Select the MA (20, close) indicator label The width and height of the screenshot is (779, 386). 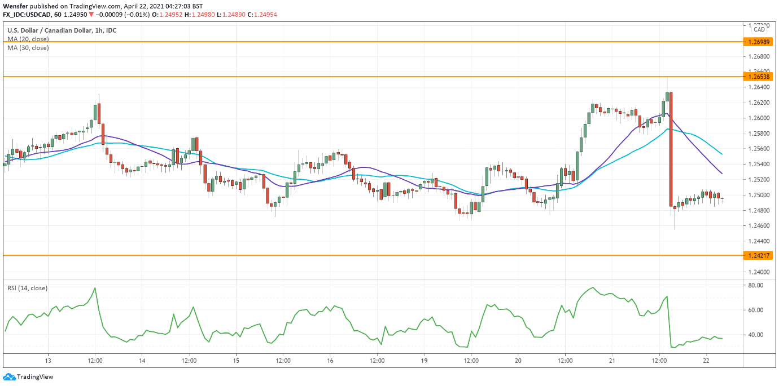pos(28,39)
